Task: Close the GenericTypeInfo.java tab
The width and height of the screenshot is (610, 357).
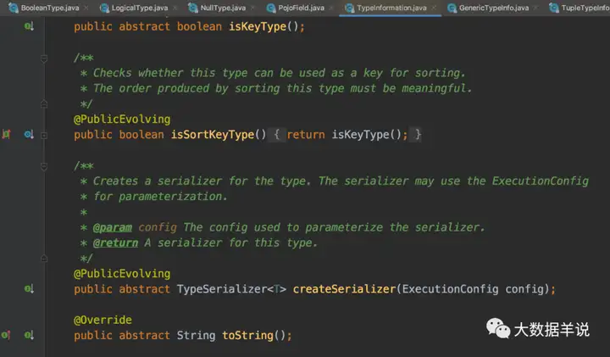Action: tap(535, 8)
